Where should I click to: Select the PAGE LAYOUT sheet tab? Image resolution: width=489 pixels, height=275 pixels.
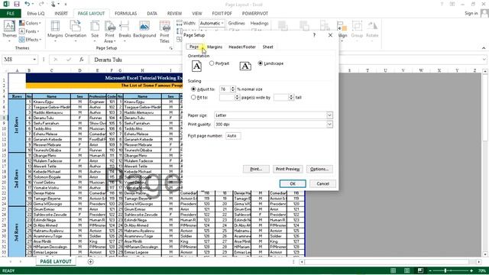pos(56,261)
